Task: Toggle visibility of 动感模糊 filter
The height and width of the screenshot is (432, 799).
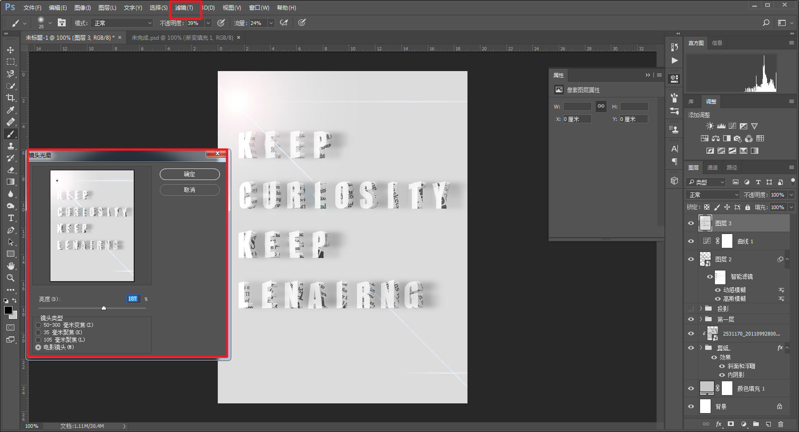Action: click(718, 290)
